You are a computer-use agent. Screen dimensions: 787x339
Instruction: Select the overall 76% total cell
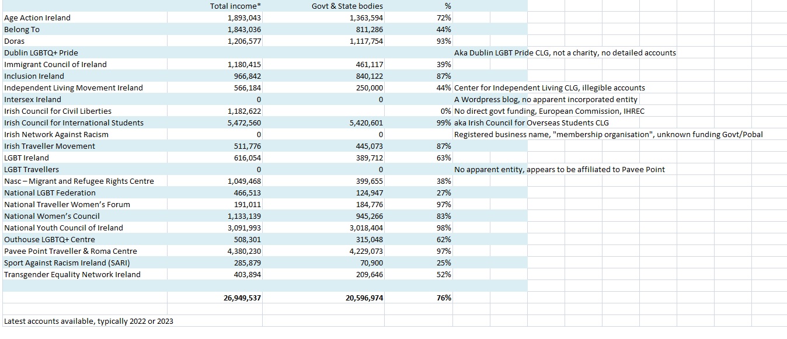[x=419, y=298]
